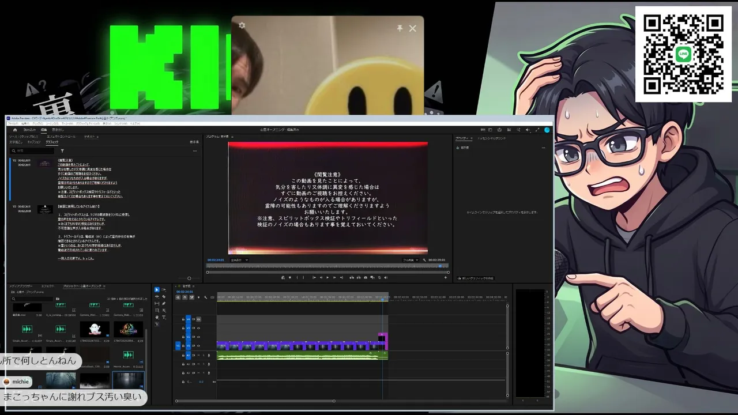Open the Program monitor panel menu
The image size is (738, 415).
[x=232, y=137]
